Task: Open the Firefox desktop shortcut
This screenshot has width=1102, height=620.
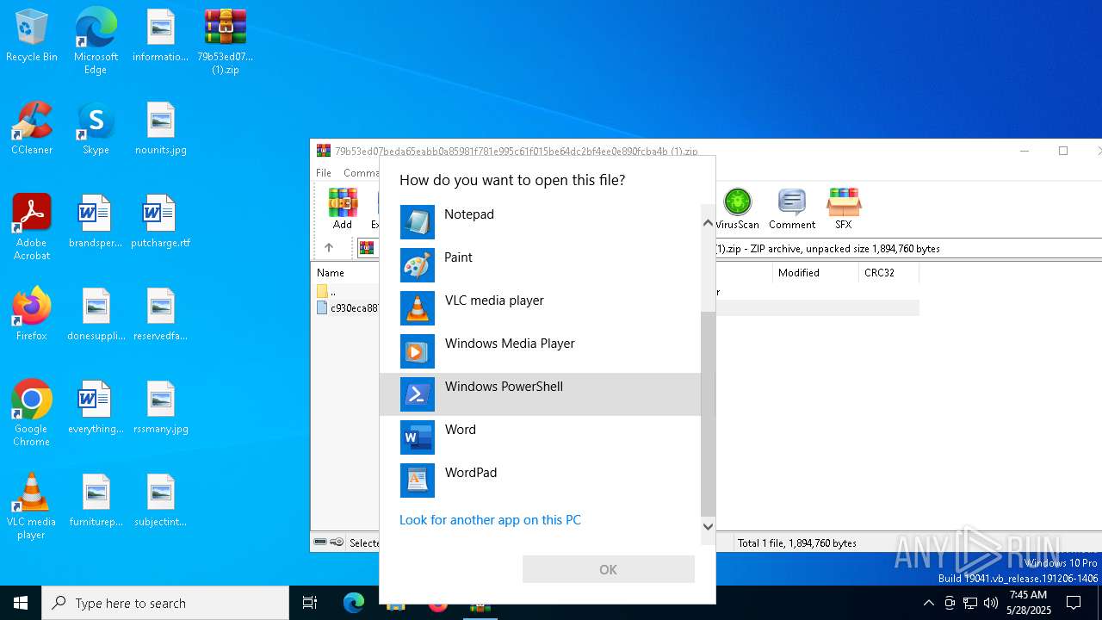Action: (x=32, y=315)
